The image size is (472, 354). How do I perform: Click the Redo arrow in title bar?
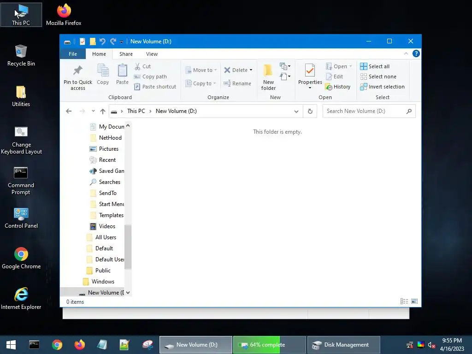113,41
